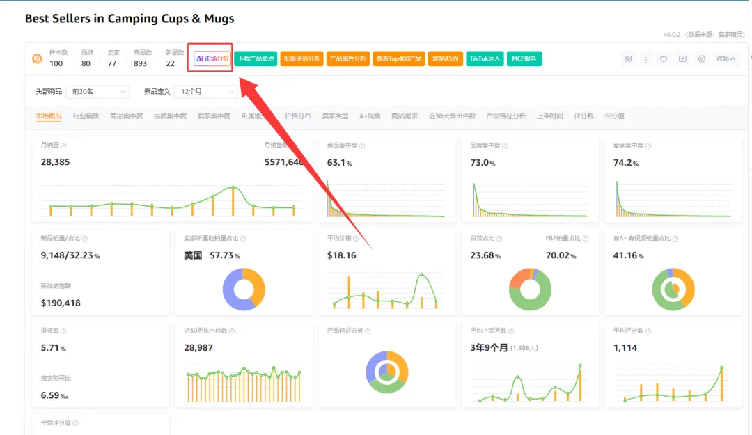Click help icon beside 平均价格
752x435 pixels.
(356, 238)
